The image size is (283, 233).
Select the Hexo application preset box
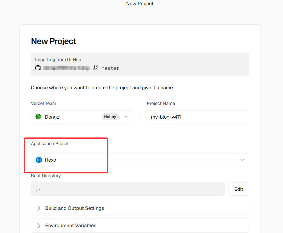pos(140,160)
